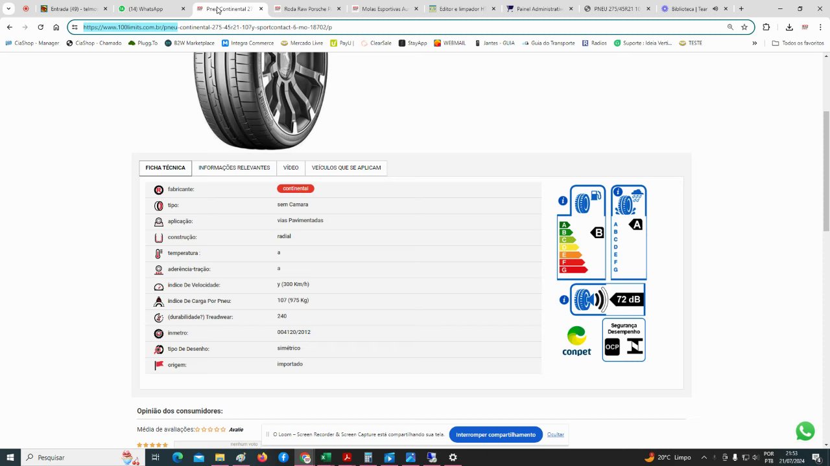Click the browser back arrow
Screen dimensions: 830x466
click(x=10, y=27)
